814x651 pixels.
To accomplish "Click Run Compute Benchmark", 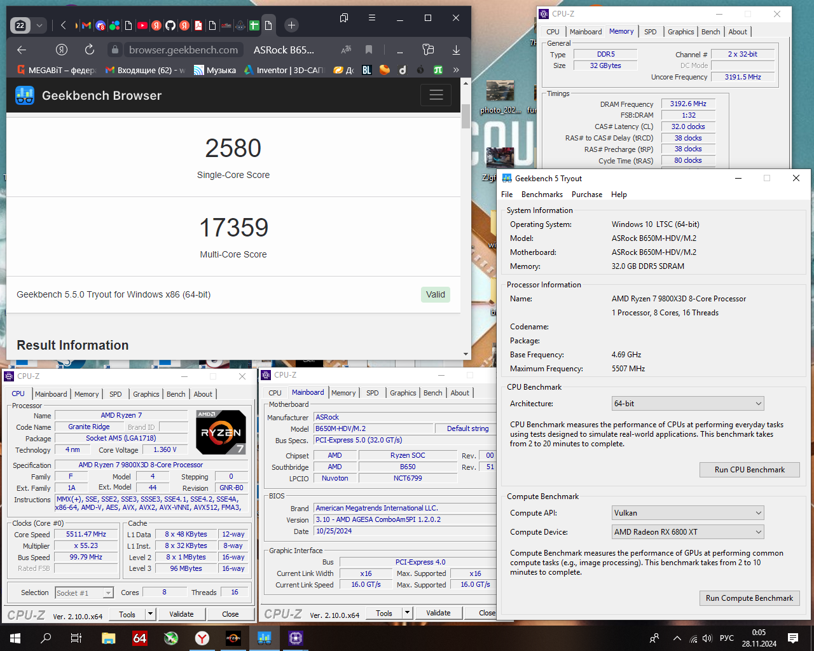I will pos(749,598).
